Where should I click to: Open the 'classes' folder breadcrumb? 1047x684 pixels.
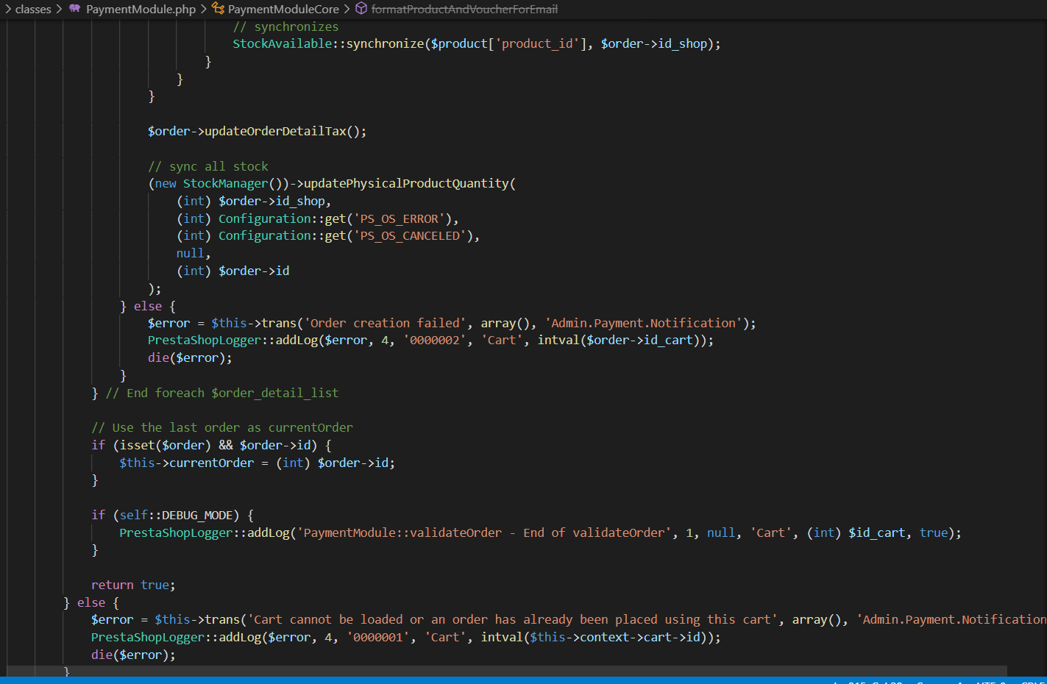click(33, 9)
